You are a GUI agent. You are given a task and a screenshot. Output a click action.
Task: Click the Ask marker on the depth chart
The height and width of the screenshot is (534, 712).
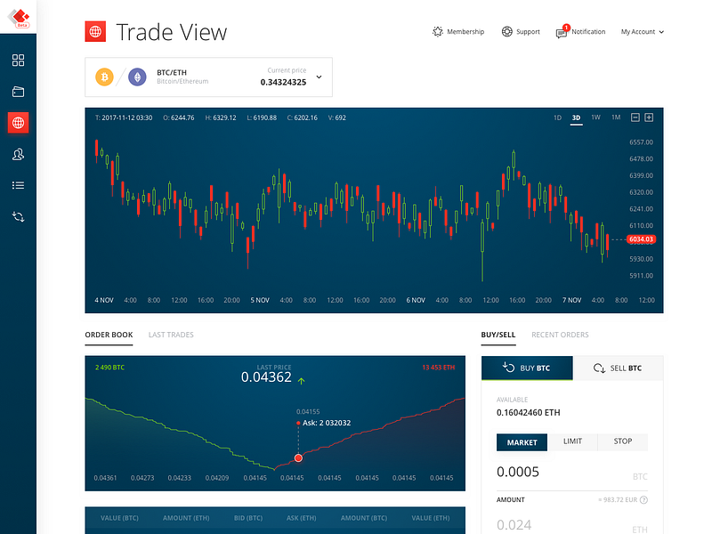(x=298, y=457)
